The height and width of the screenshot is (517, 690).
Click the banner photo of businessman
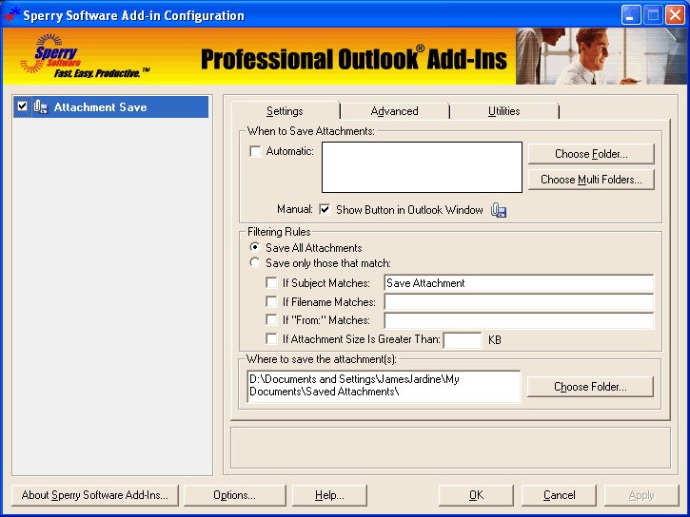click(601, 56)
